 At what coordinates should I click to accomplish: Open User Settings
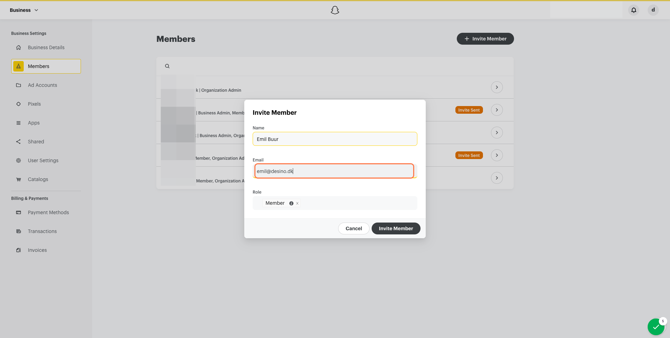click(x=46, y=160)
